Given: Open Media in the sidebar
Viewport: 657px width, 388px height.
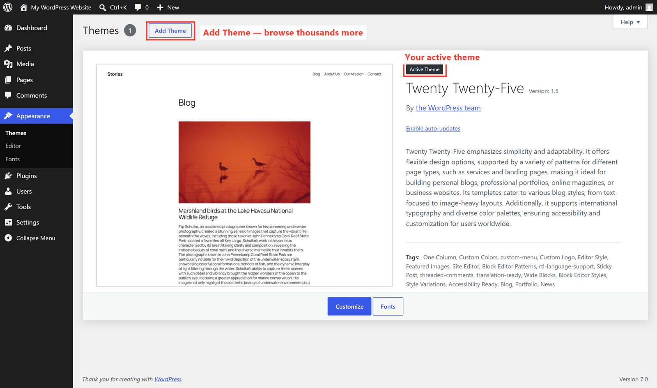Looking at the screenshot, I should [37, 64].
